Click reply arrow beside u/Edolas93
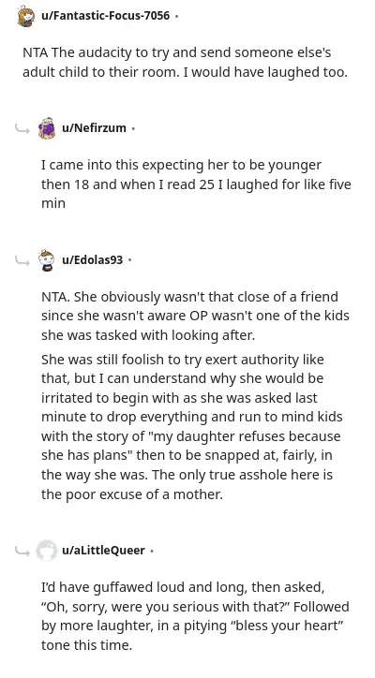The height and width of the screenshot is (678, 375). [x=22, y=260]
